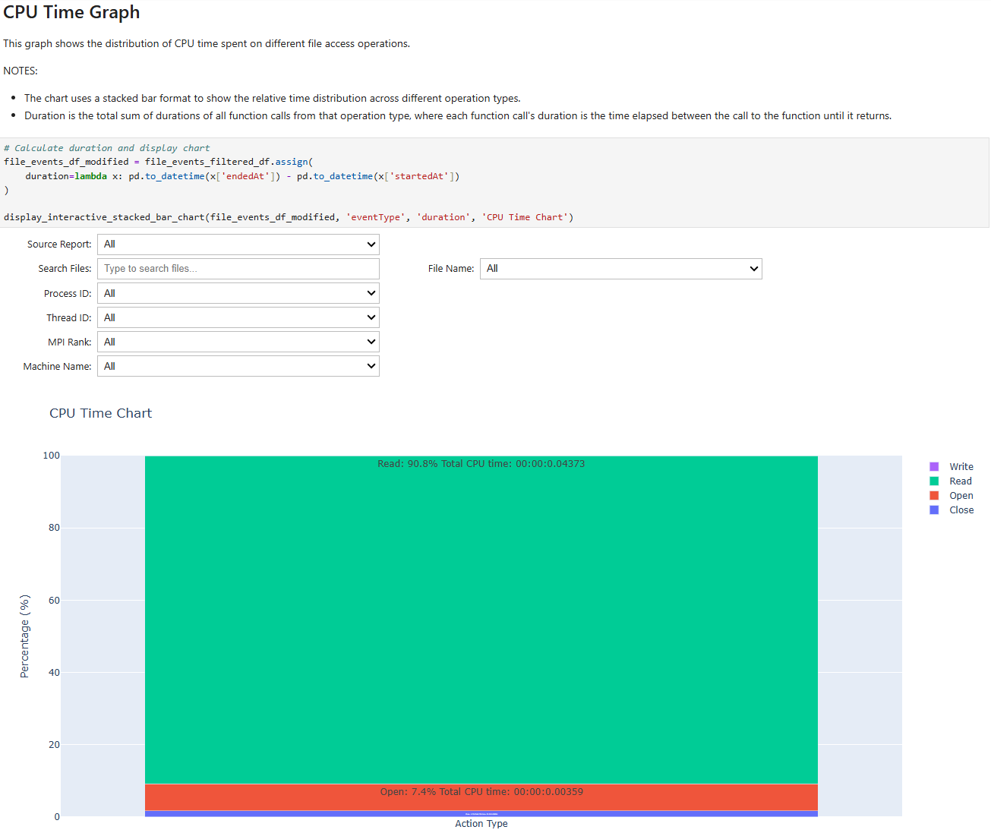This screenshot has width=991, height=833.
Task: Toggle the Close legend entry
Action: click(x=961, y=510)
